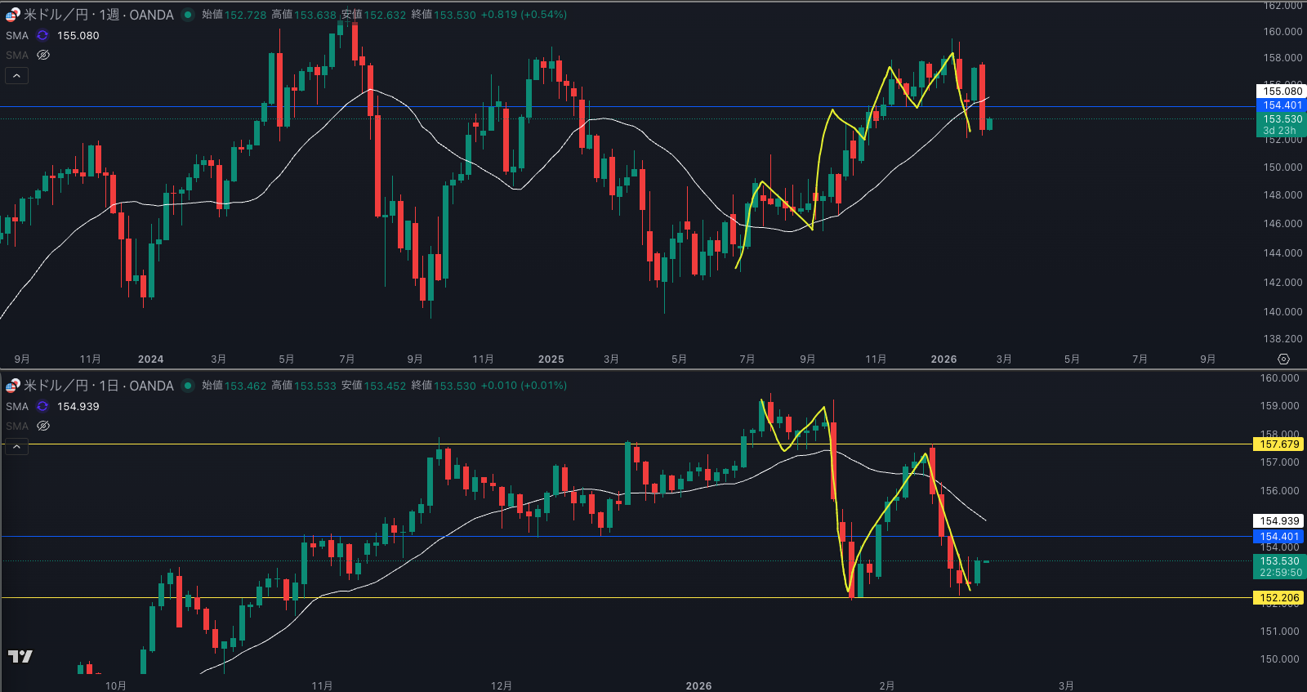Click green market status dot on weekly chart
Screen dimensions: 1307x692
pos(188,15)
